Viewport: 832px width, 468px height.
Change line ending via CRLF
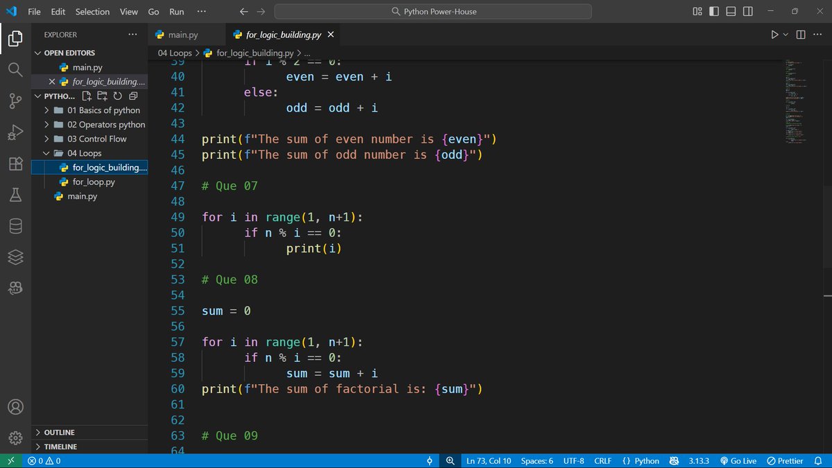click(603, 461)
